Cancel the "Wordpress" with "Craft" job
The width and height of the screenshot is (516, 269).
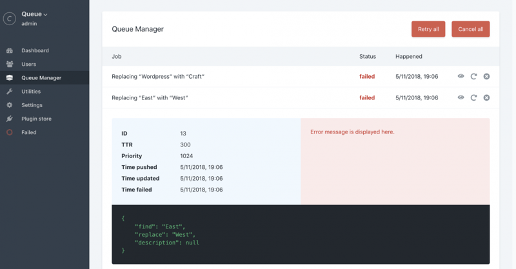coord(486,76)
